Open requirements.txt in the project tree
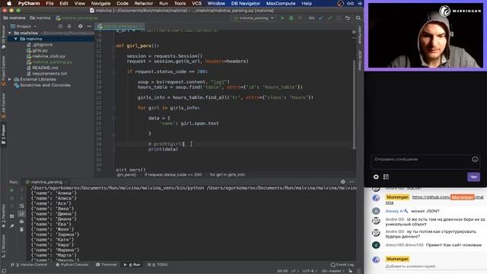This screenshot has height=274, width=487. [49, 74]
